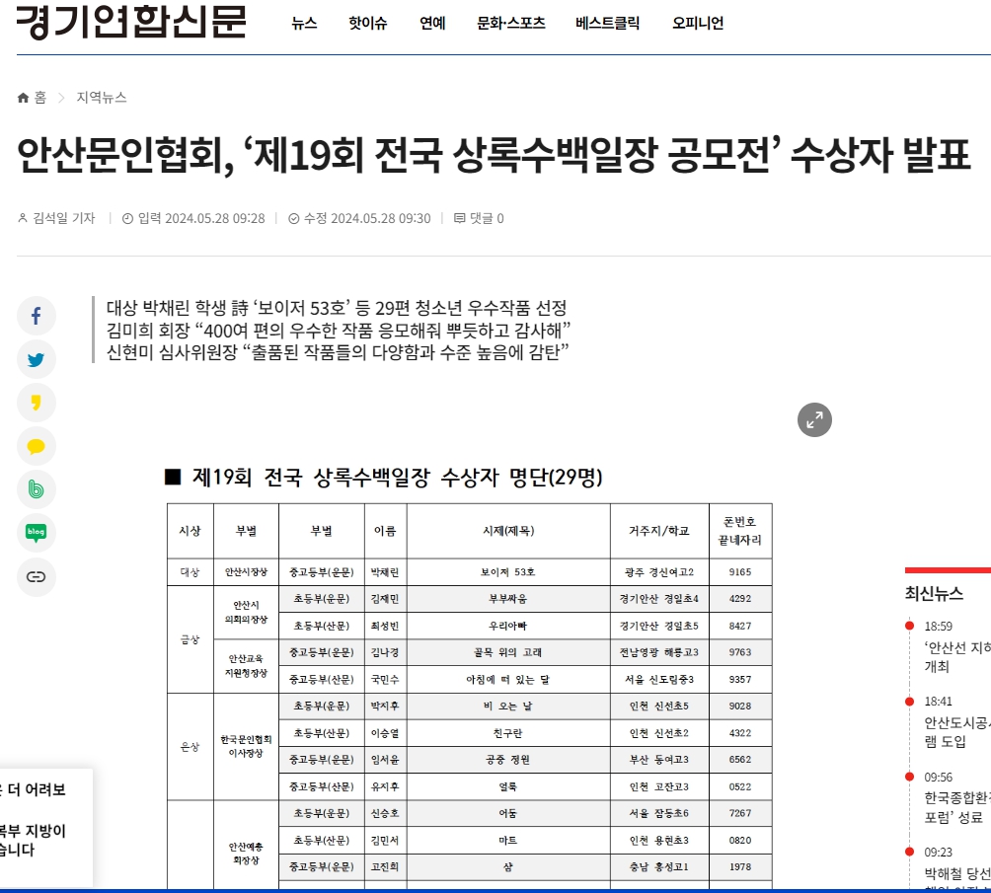Share article on Facebook
This screenshot has height=893, width=991.
click(36, 316)
